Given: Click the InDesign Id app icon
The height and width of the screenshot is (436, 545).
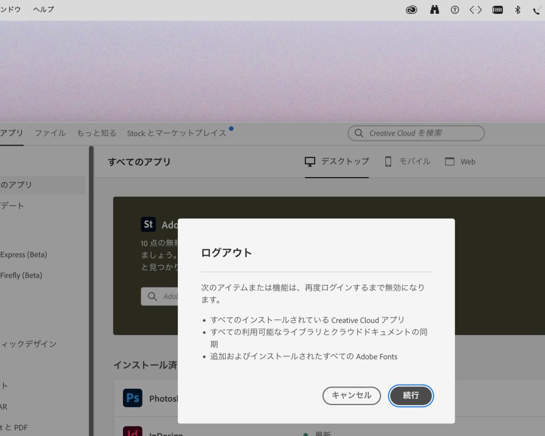Looking at the screenshot, I should tap(133, 431).
